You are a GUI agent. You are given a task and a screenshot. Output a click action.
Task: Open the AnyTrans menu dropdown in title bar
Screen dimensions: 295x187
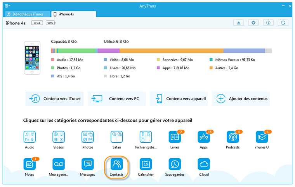pos(7,6)
